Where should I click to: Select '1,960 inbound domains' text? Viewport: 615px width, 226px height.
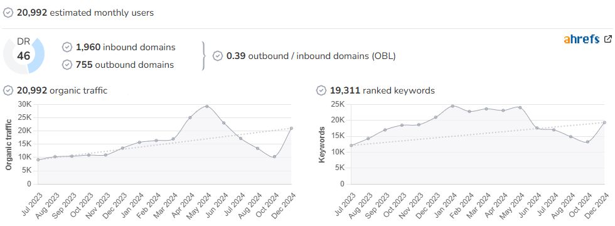click(x=126, y=48)
